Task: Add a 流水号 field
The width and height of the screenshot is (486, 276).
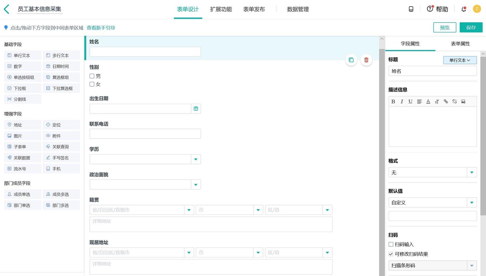Action: [x=23, y=169]
